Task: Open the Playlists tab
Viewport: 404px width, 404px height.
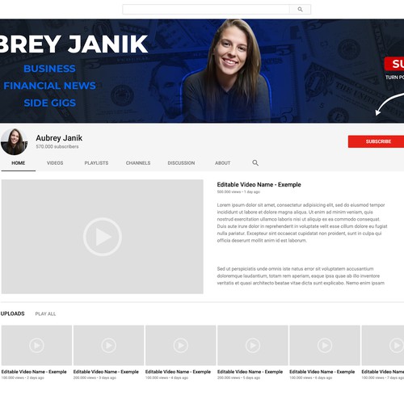Action: point(96,163)
